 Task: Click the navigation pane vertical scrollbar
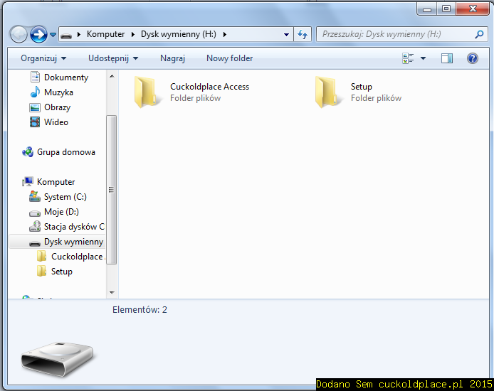(x=111, y=189)
